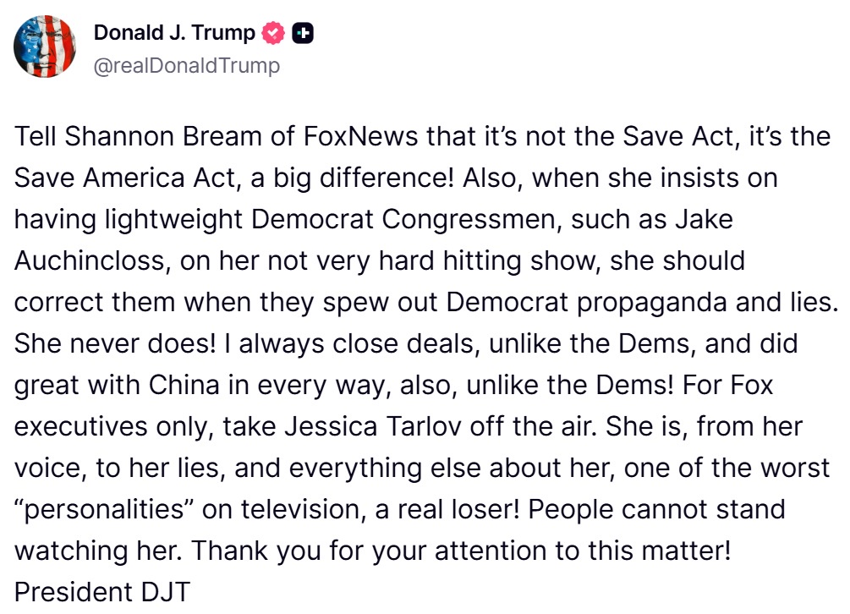Image resolution: width=850 pixels, height=614 pixels.
Task: Click the @realDonaldTrump handle
Action: tap(186, 65)
